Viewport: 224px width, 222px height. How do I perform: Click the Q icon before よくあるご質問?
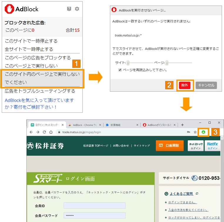pos(166,194)
